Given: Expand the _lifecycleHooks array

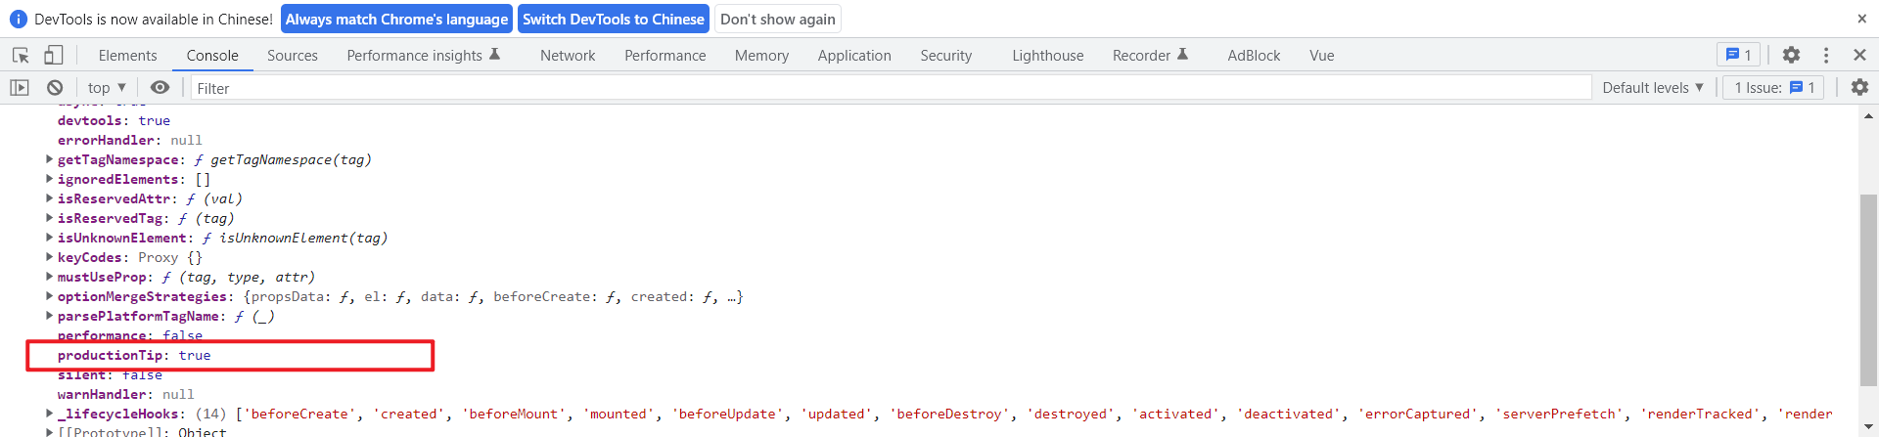Looking at the screenshot, I should [49, 414].
